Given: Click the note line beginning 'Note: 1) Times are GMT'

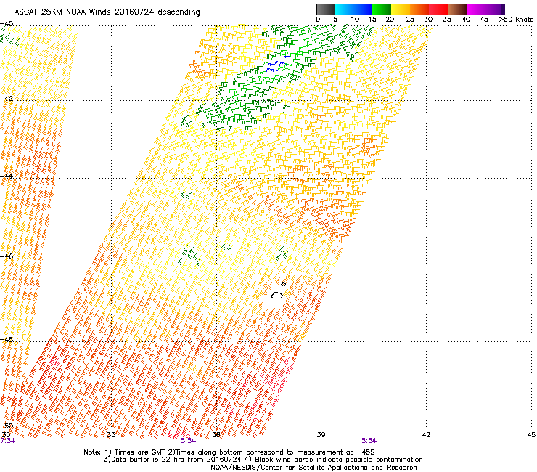Looking at the screenshot, I should (229, 452).
